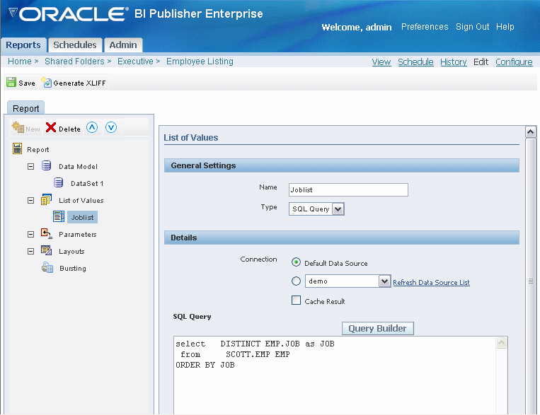Click the Parameters icon

[x=46, y=233]
